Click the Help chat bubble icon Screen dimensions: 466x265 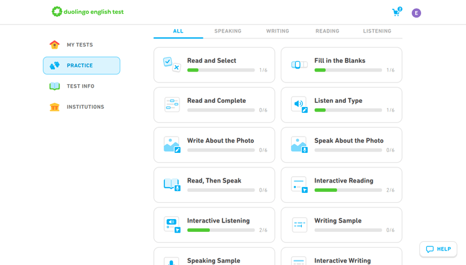coord(430,249)
